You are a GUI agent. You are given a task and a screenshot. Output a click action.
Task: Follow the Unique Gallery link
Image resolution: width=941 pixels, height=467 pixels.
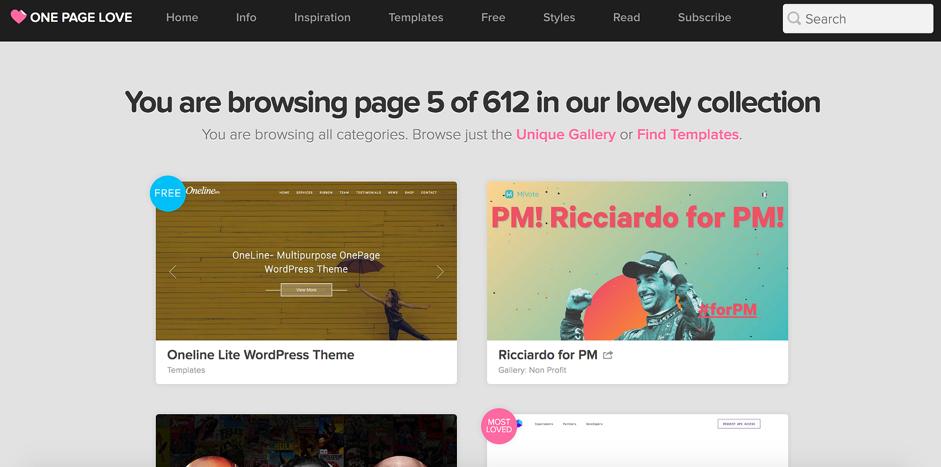point(566,135)
